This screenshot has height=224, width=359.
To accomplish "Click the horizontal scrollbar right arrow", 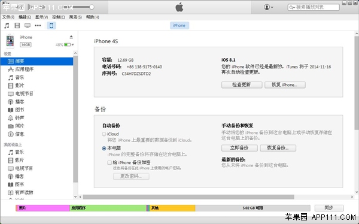I will (352, 196).
